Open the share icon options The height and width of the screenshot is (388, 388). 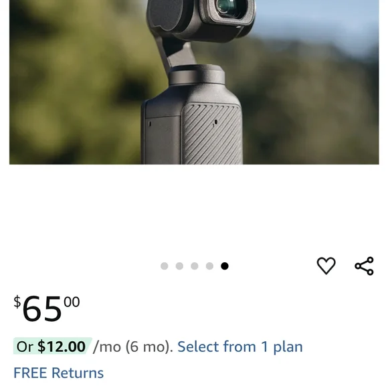[364, 266]
